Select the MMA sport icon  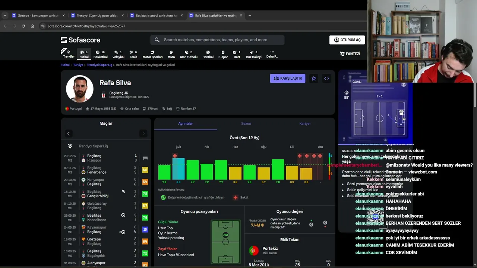(x=171, y=54)
